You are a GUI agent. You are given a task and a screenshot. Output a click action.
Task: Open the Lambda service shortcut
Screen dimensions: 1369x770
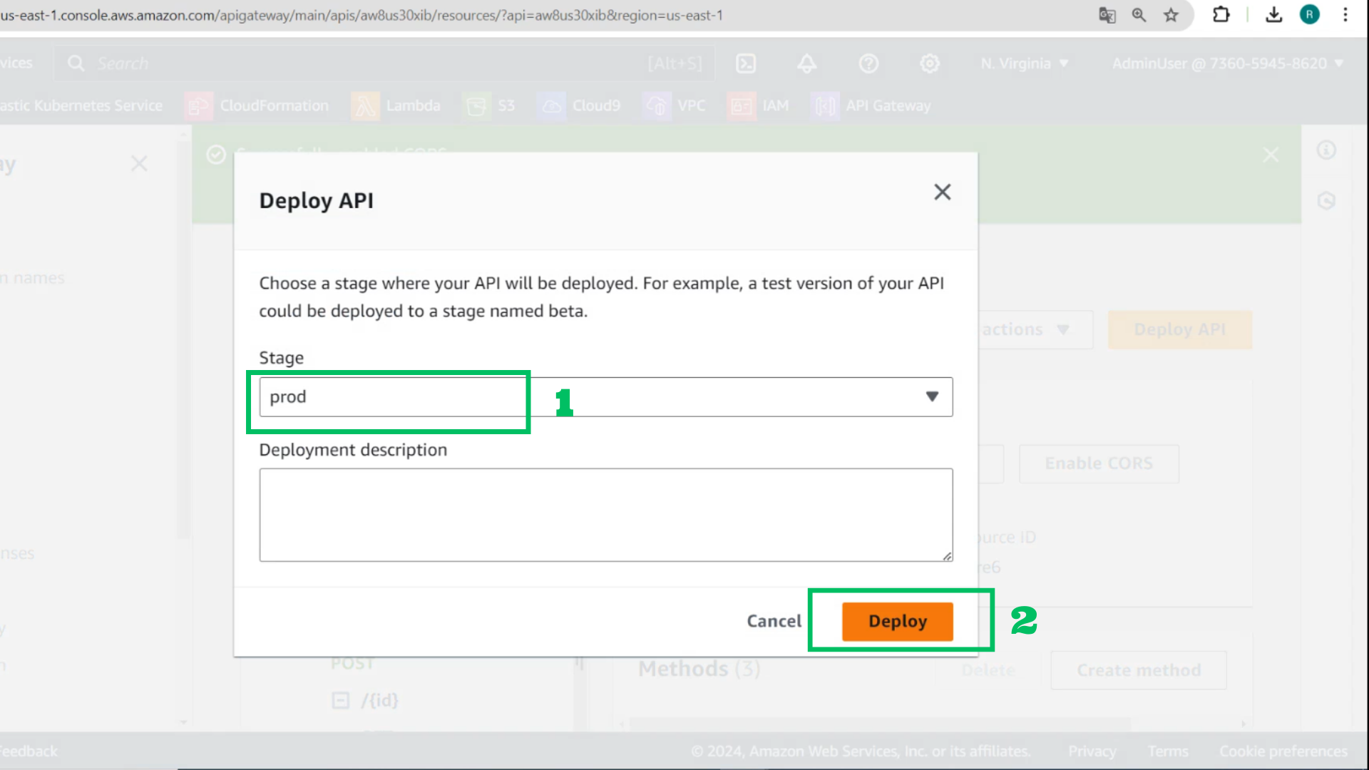tap(396, 106)
